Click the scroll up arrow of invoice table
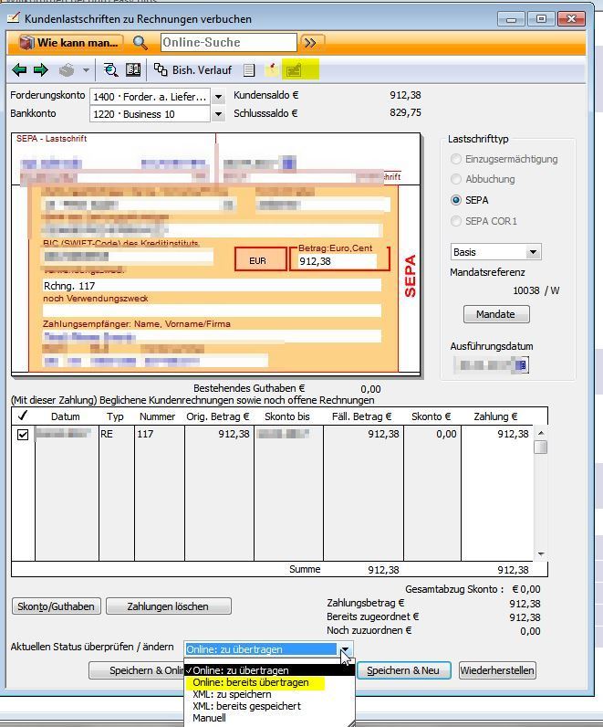This screenshot has height=727, width=603. click(540, 433)
